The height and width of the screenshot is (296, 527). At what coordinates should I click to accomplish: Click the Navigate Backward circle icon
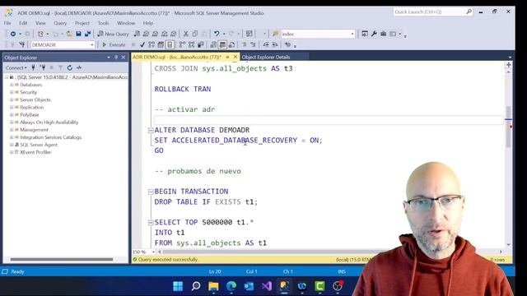click(x=13, y=34)
